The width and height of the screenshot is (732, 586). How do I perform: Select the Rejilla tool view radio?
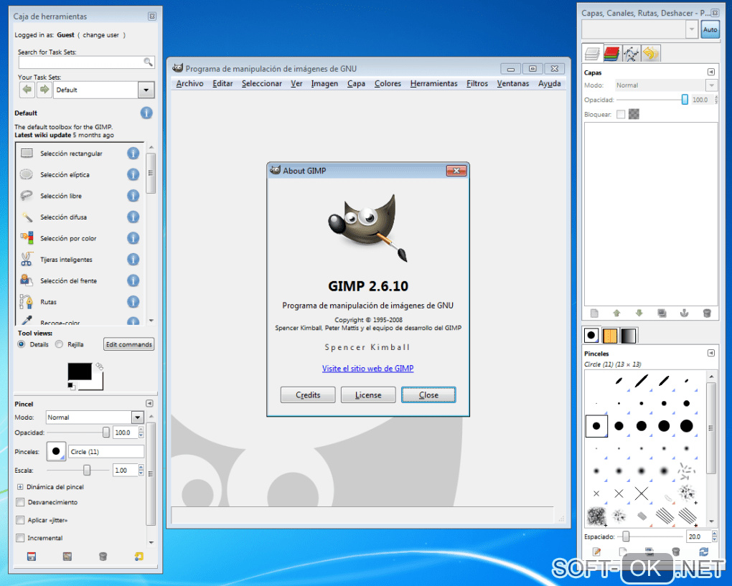pyautogui.click(x=59, y=344)
